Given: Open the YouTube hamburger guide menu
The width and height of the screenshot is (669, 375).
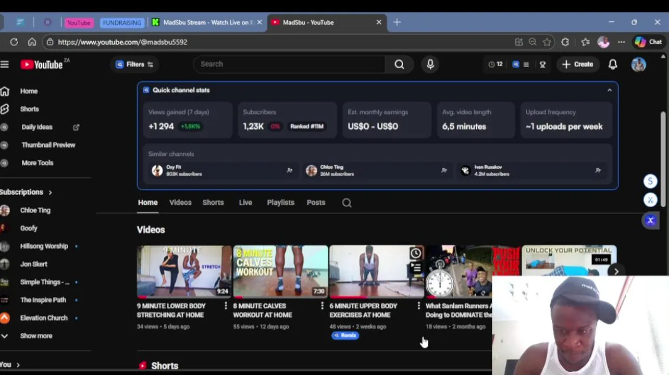Looking at the screenshot, I should (5, 64).
